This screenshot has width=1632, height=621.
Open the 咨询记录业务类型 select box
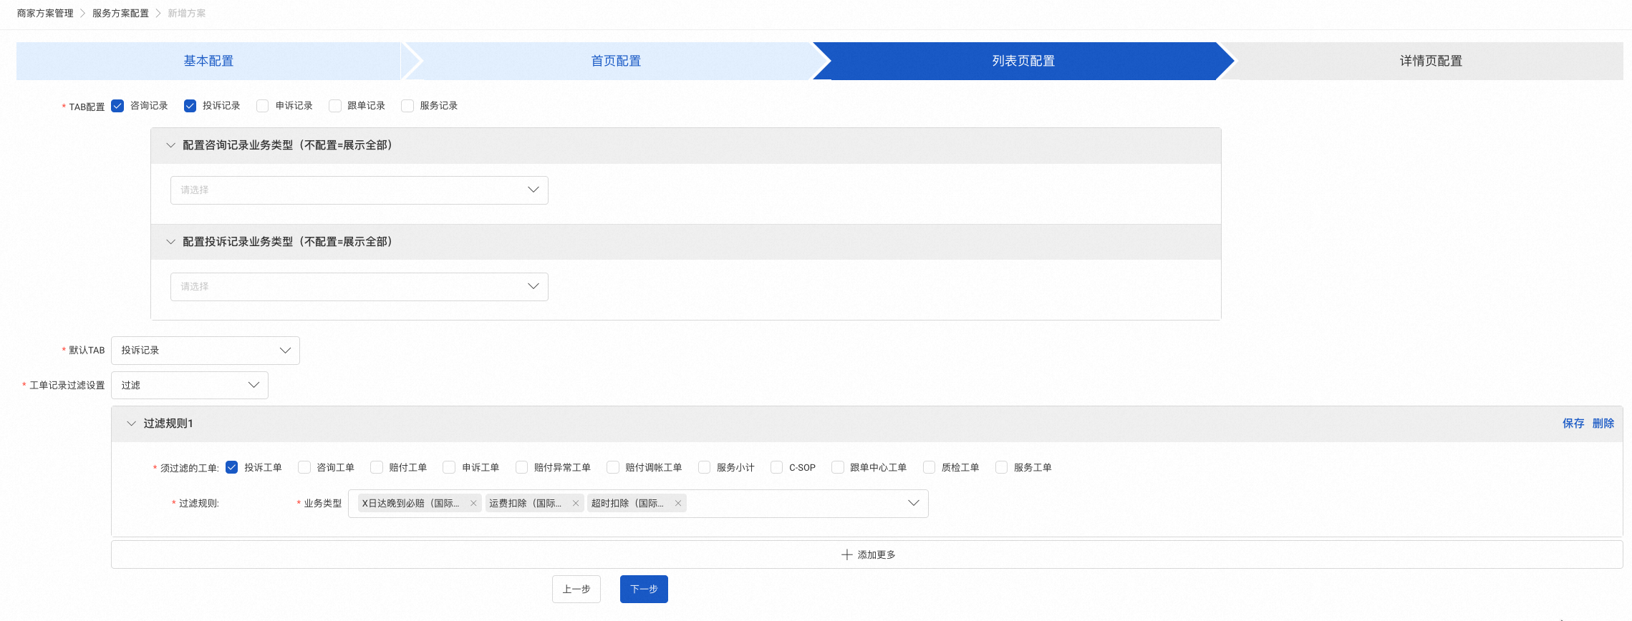pyautogui.click(x=359, y=190)
